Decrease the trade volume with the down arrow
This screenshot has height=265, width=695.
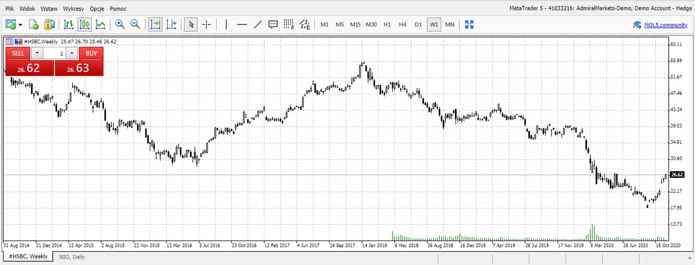click(36, 53)
